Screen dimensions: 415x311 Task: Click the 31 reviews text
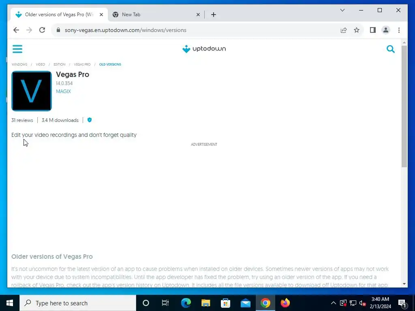(x=22, y=120)
